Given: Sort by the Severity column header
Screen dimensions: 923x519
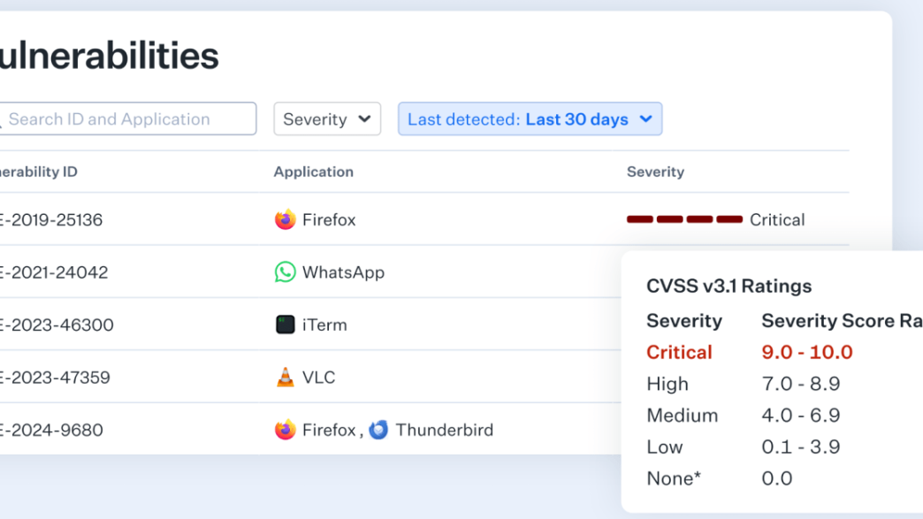Looking at the screenshot, I should (x=655, y=172).
